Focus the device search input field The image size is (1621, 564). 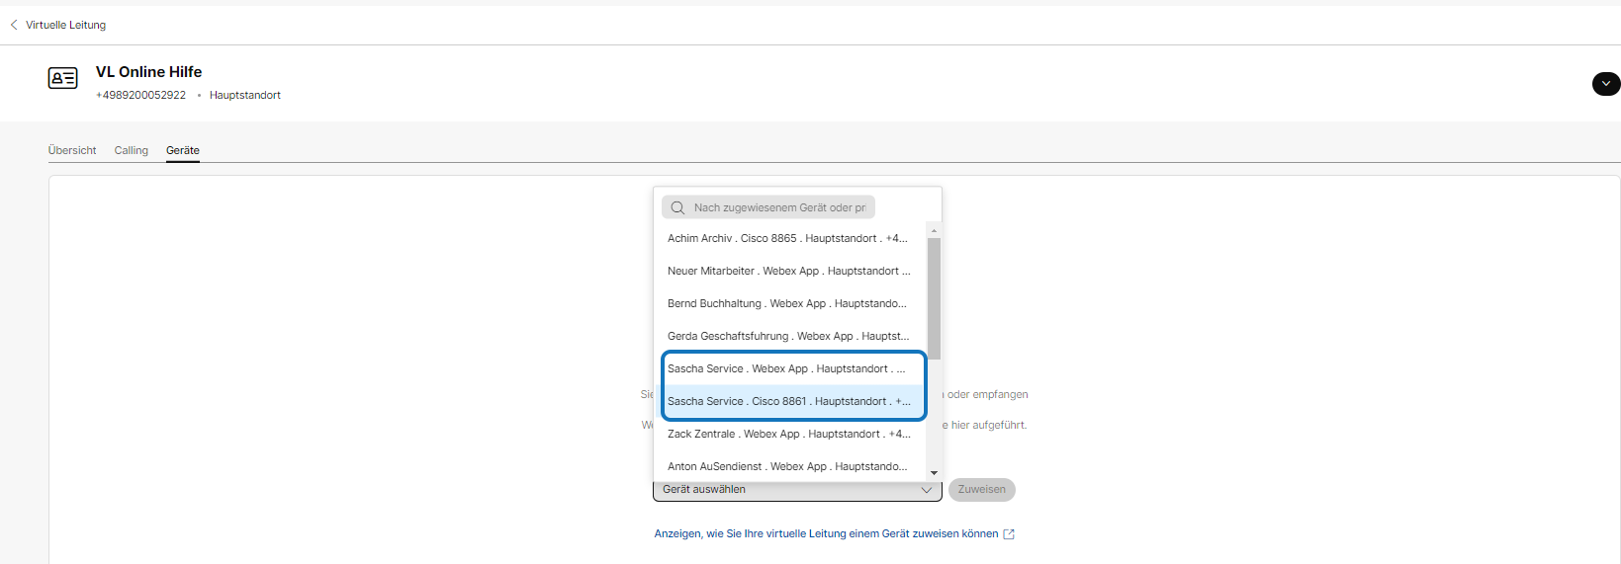(x=768, y=207)
